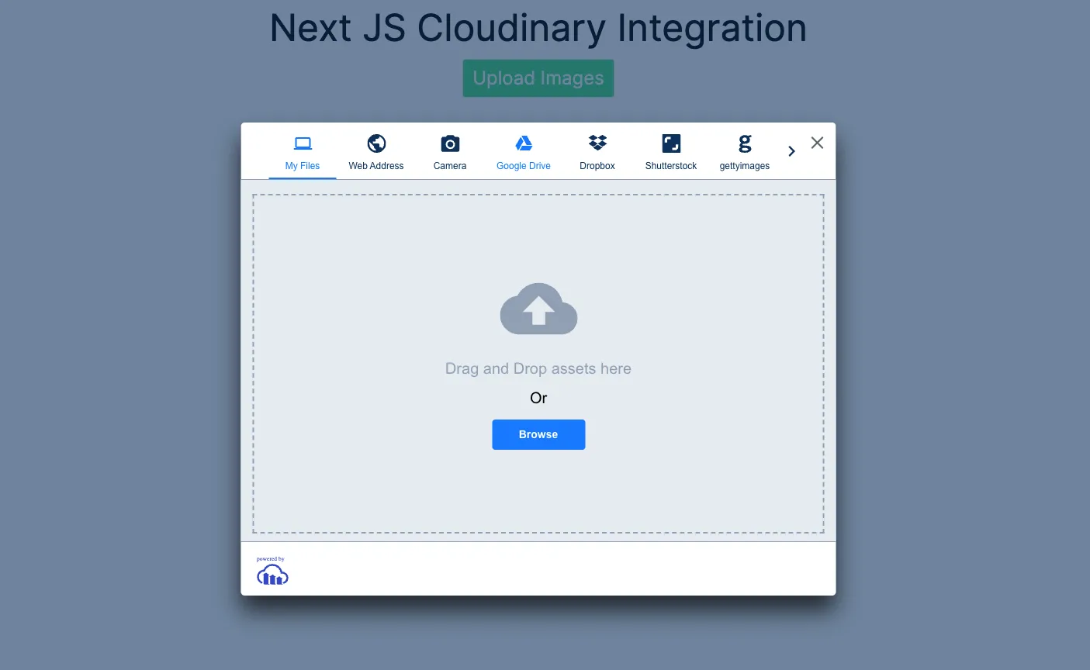Select the Dropbox text label
1090x670 pixels.
pos(597,166)
